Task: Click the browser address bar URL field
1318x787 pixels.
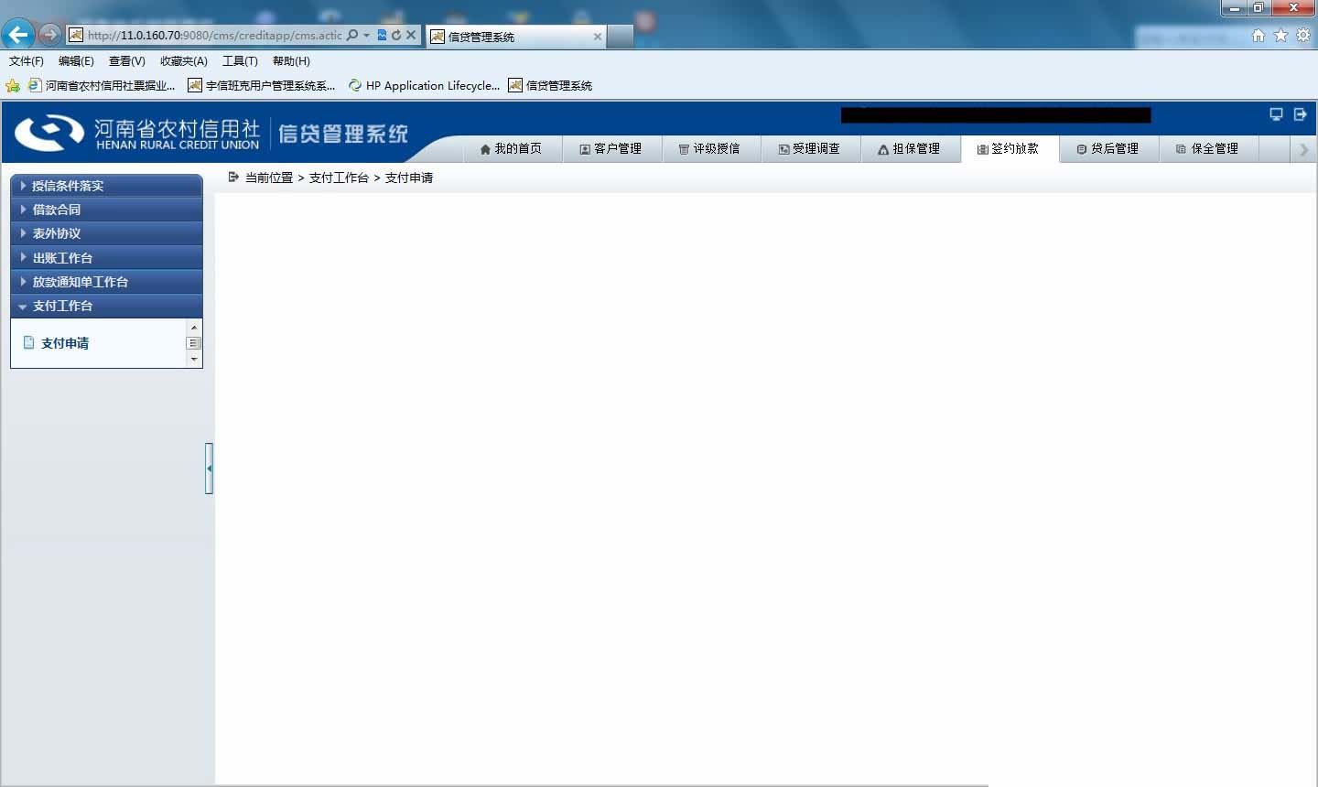Action: click(214, 35)
